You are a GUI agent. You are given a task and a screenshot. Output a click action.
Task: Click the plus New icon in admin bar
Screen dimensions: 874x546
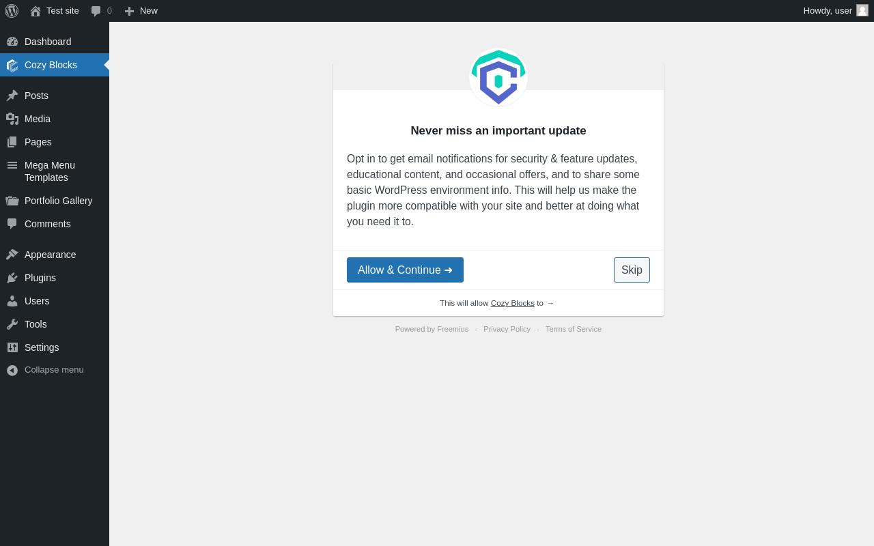click(x=129, y=11)
